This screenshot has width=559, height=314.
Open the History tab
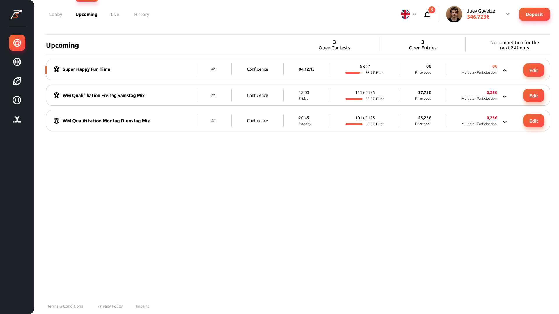click(141, 14)
